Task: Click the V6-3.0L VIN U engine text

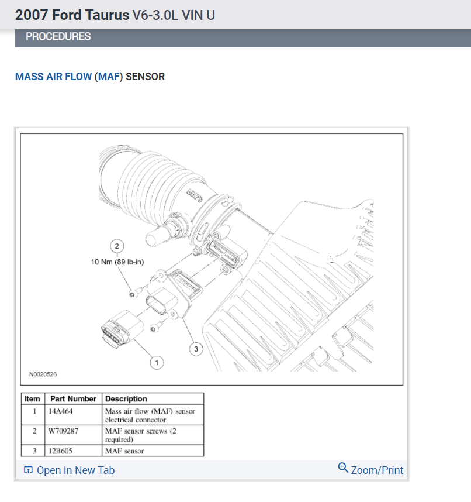Action: click(174, 15)
